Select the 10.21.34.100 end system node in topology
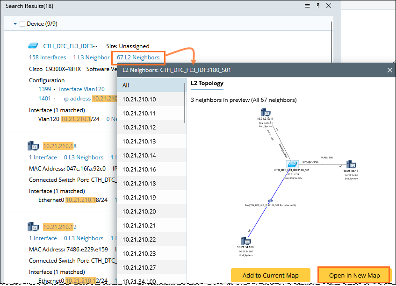The width and height of the screenshot is (396, 286). [x=245, y=241]
